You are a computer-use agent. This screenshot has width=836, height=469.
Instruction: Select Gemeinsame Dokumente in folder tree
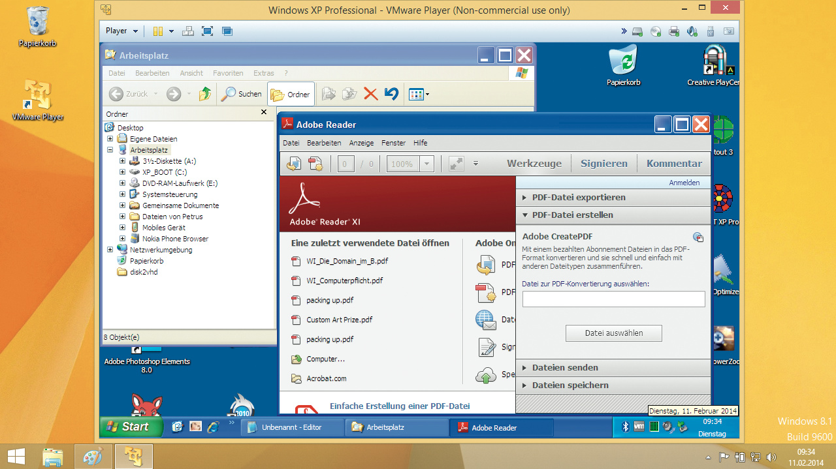click(180, 205)
